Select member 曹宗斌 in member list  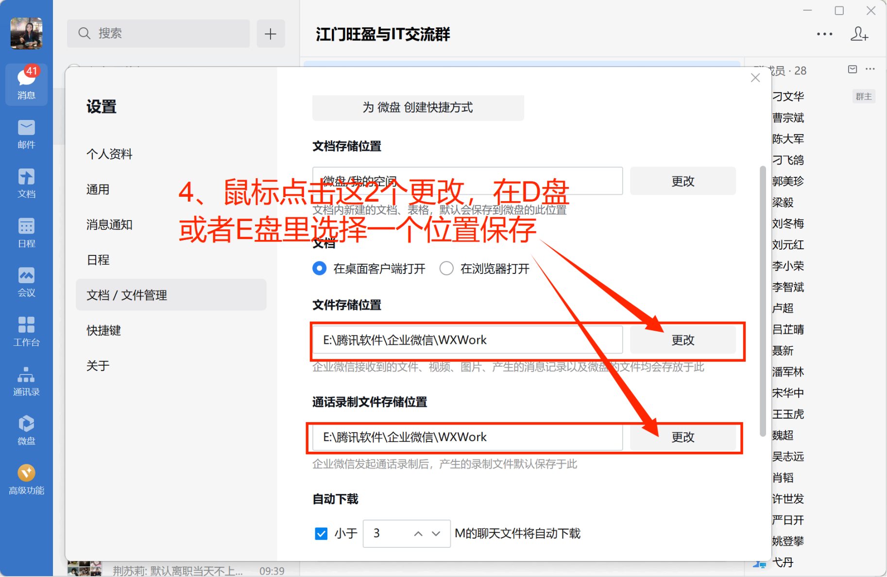[788, 118]
